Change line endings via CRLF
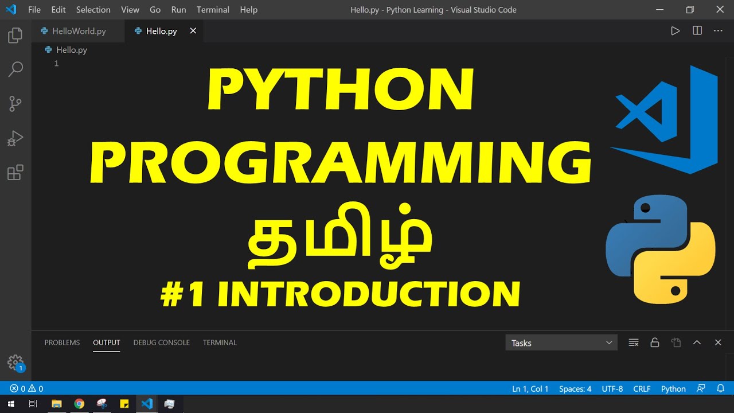Viewport: 734px width, 413px height. point(642,388)
